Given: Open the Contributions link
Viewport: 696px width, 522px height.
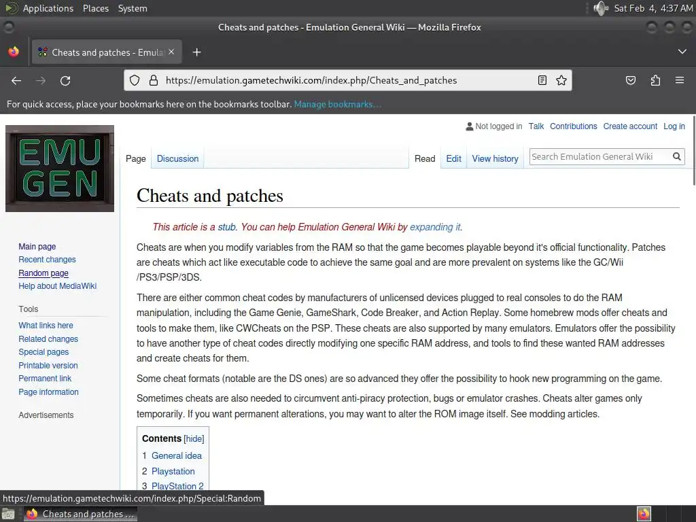Looking at the screenshot, I should pos(573,126).
